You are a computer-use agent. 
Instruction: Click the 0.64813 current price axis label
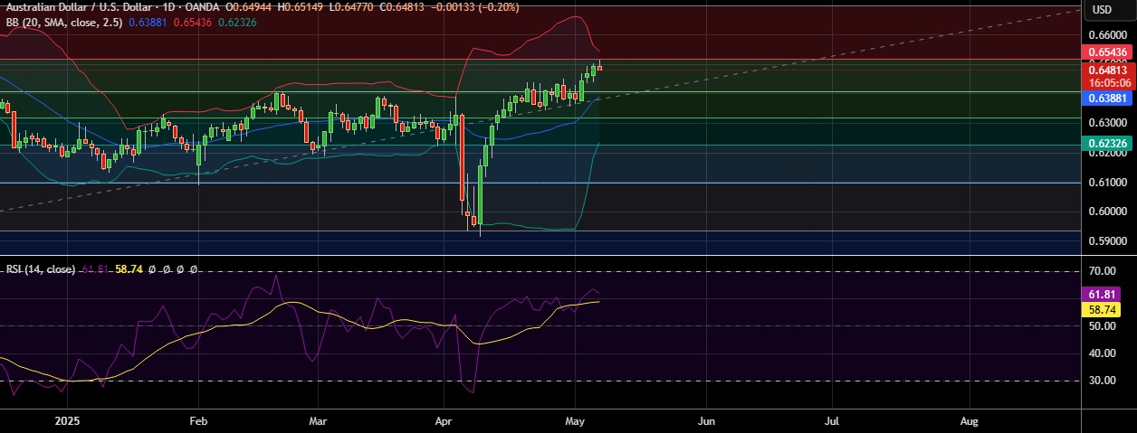click(1108, 69)
